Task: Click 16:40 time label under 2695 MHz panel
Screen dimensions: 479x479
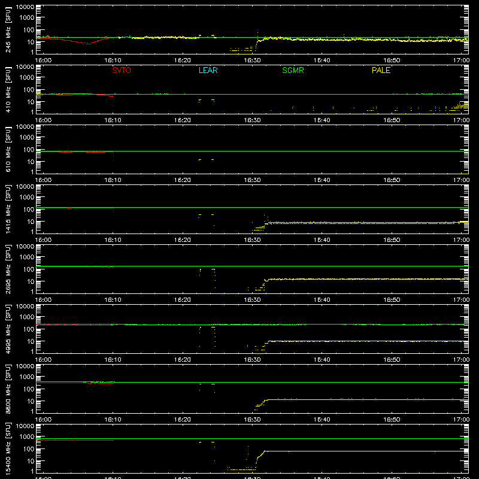Action: [322, 300]
